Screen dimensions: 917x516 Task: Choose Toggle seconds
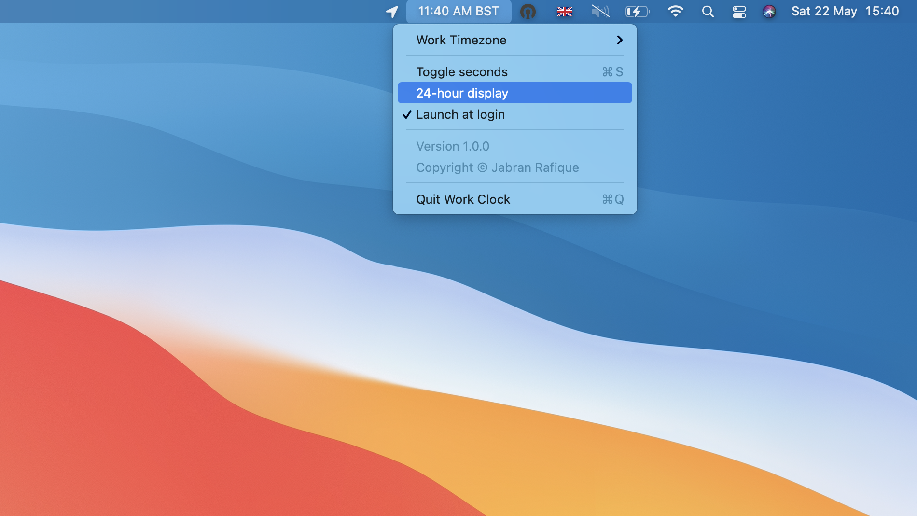pyautogui.click(x=515, y=72)
